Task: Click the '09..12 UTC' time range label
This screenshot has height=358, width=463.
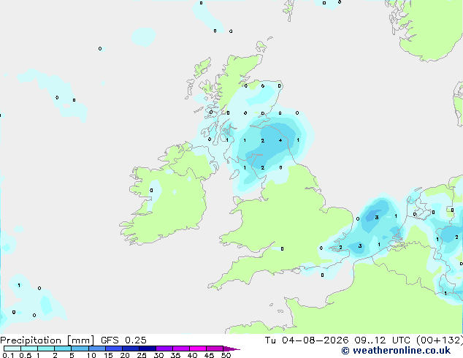Action: pos(383,340)
